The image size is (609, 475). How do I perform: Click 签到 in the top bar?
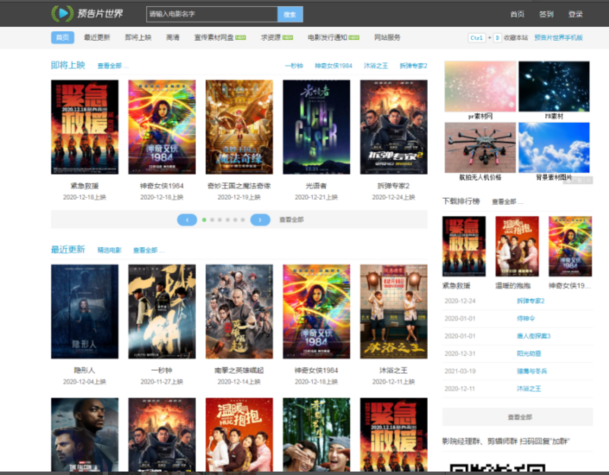[x=546, y=15]
